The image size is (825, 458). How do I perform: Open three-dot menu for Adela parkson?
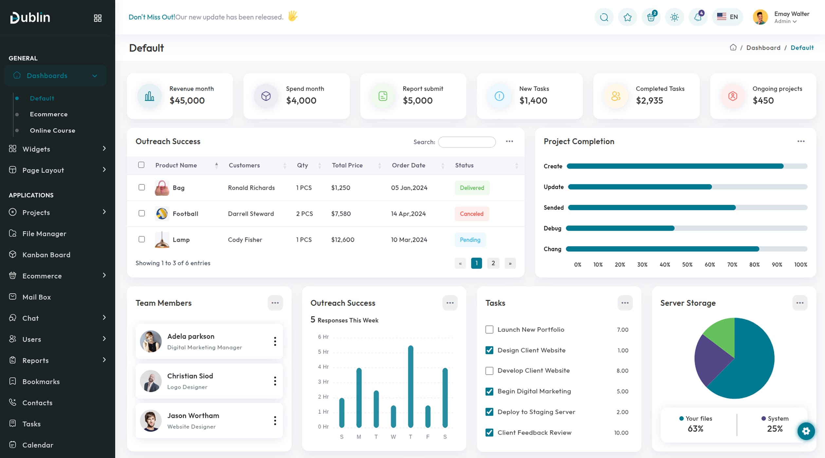click(x=275, y=341)
